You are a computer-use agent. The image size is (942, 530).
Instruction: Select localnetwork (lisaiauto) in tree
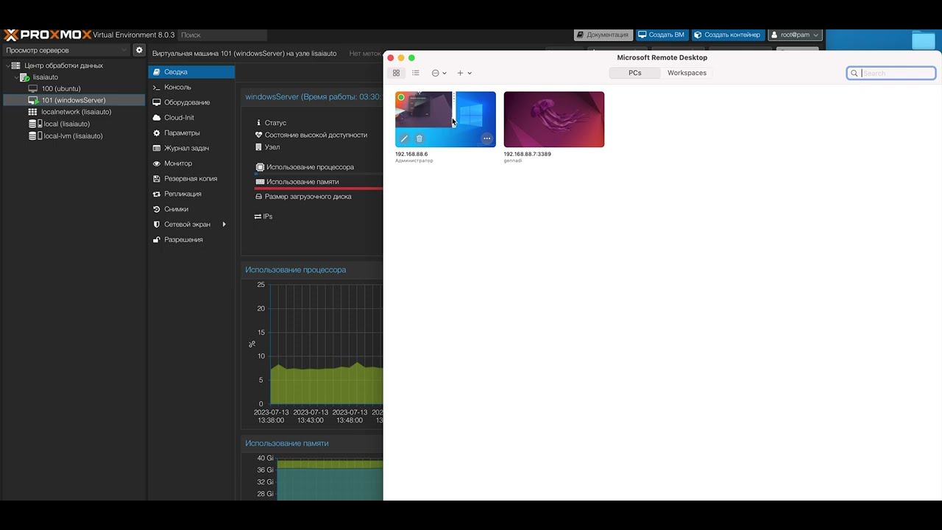coord(74,112)
